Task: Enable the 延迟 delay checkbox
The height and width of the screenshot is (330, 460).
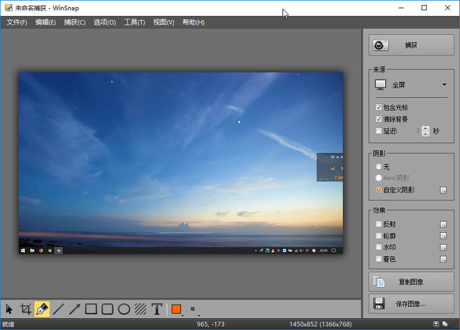Action: pos(379,131)
